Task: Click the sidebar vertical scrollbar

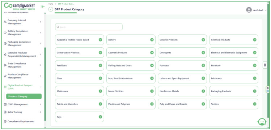Action: point(45,84)
